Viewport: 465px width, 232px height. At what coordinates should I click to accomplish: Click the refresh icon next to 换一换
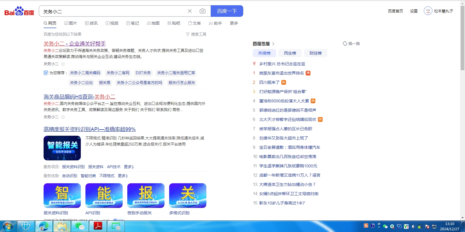point(345,43)
